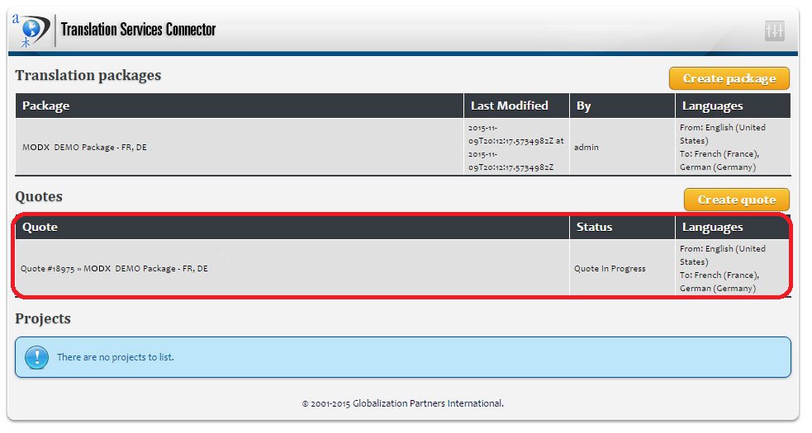Click the Globalization Partners International copyright text
This screenshot has width=812, height=433.
pyautogui.click(x=403, y=403)
